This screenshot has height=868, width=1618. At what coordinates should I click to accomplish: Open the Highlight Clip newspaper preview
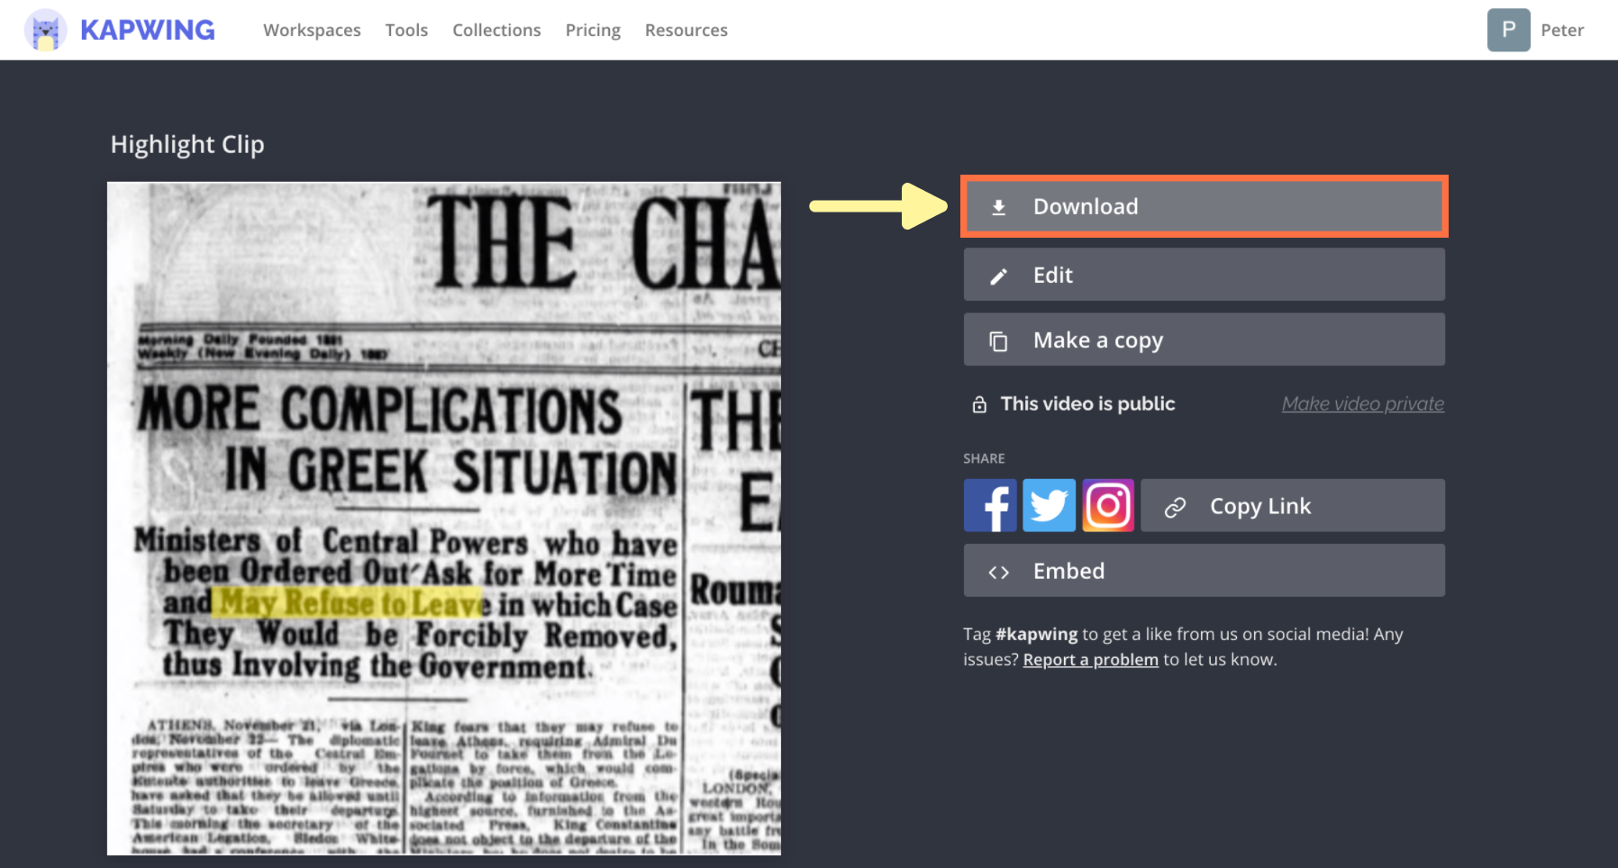[443, 518]
